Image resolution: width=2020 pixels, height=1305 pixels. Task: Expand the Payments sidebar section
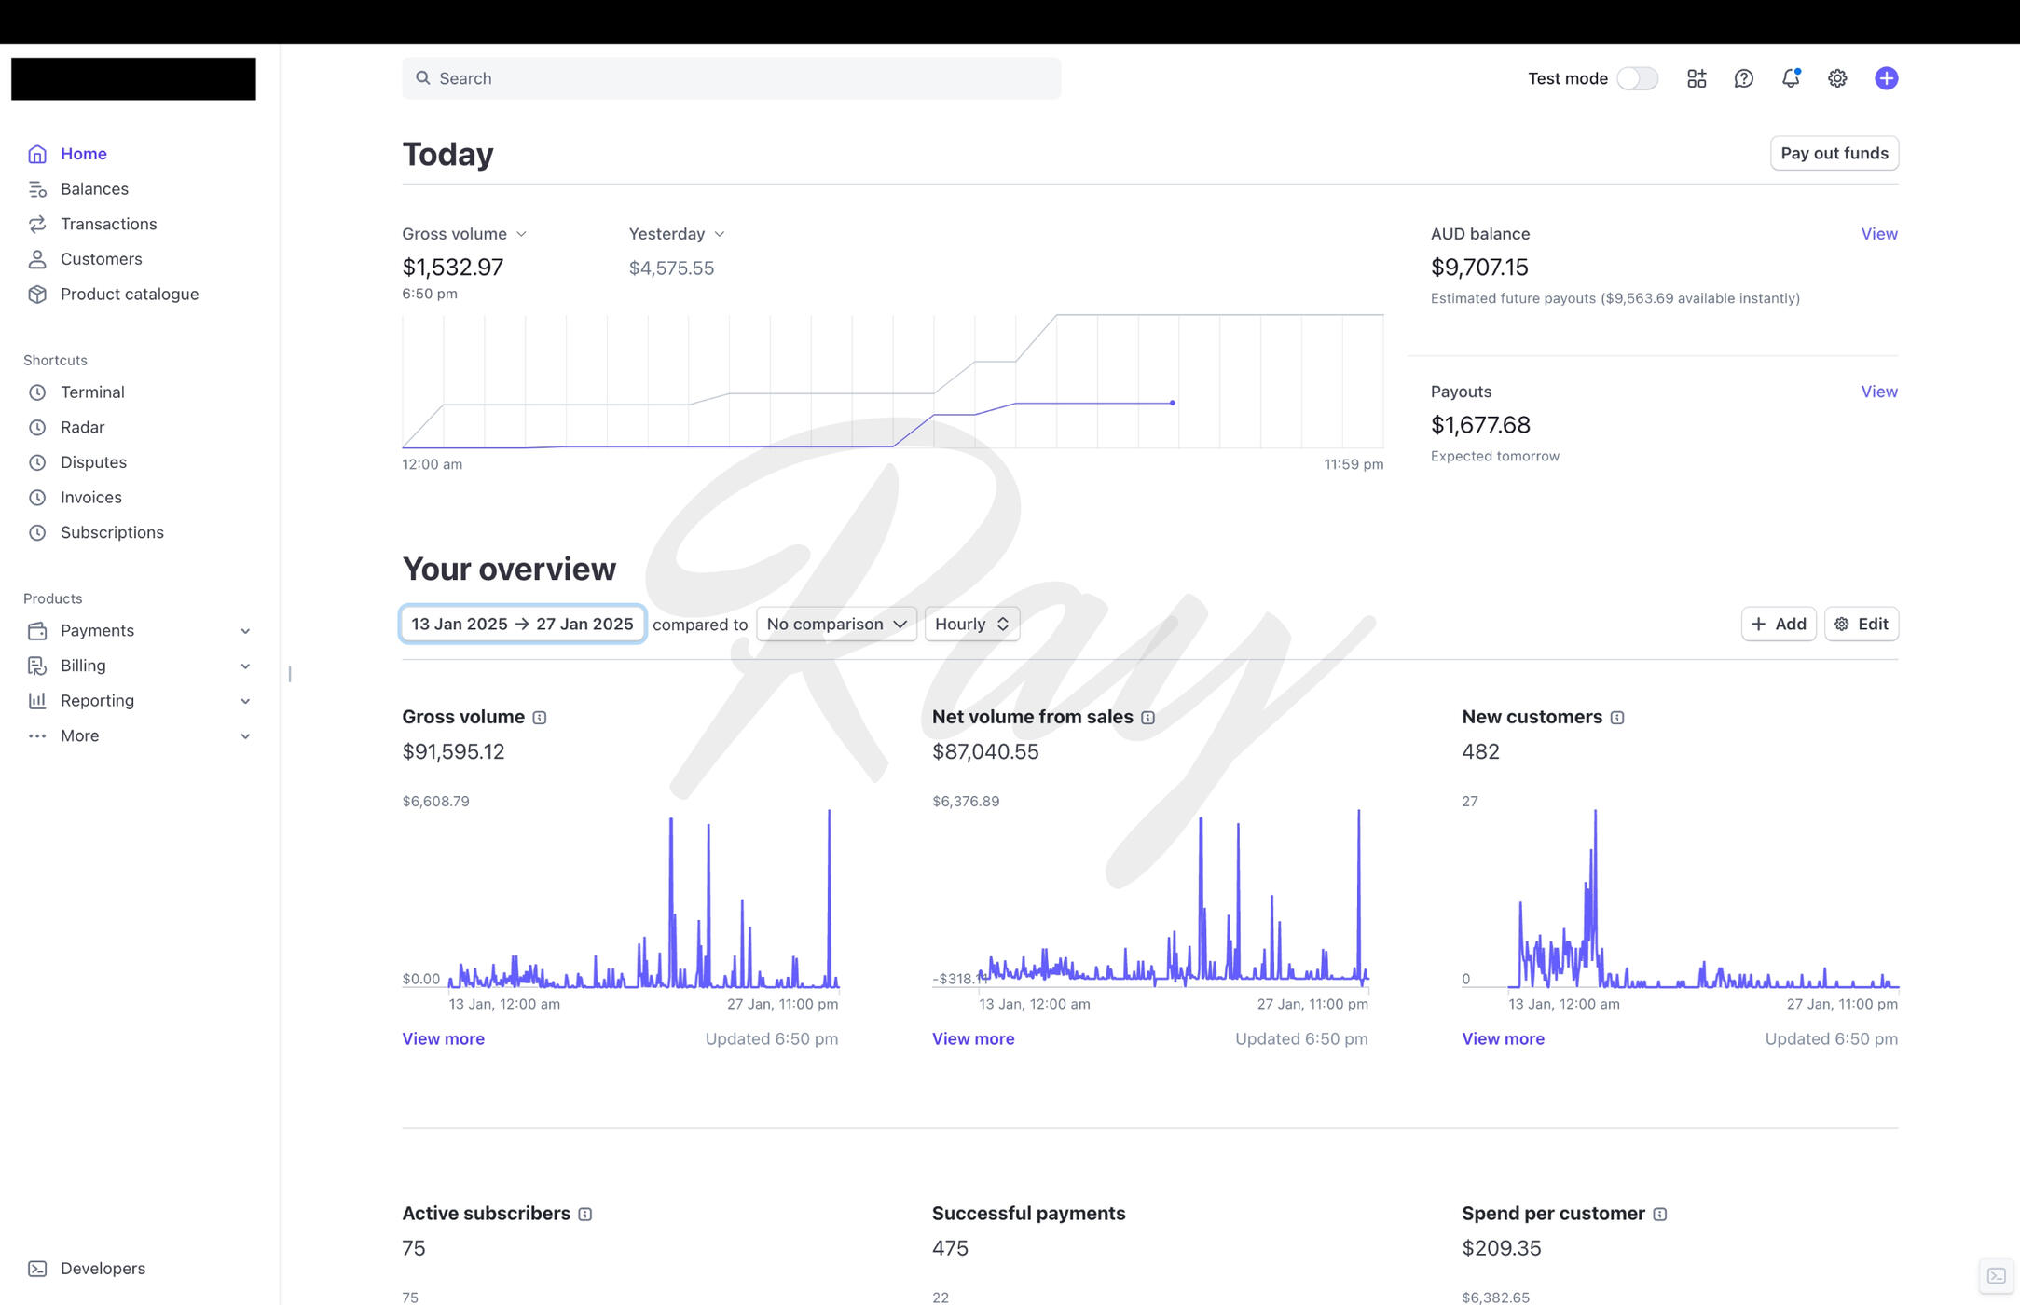140,631
